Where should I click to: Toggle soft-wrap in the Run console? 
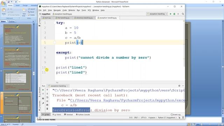tap(47, 97)
